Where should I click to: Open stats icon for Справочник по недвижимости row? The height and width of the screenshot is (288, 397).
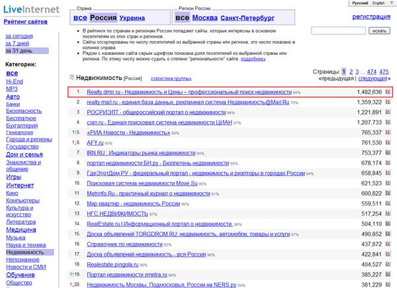pyautogui.click(x=388, y=244)
